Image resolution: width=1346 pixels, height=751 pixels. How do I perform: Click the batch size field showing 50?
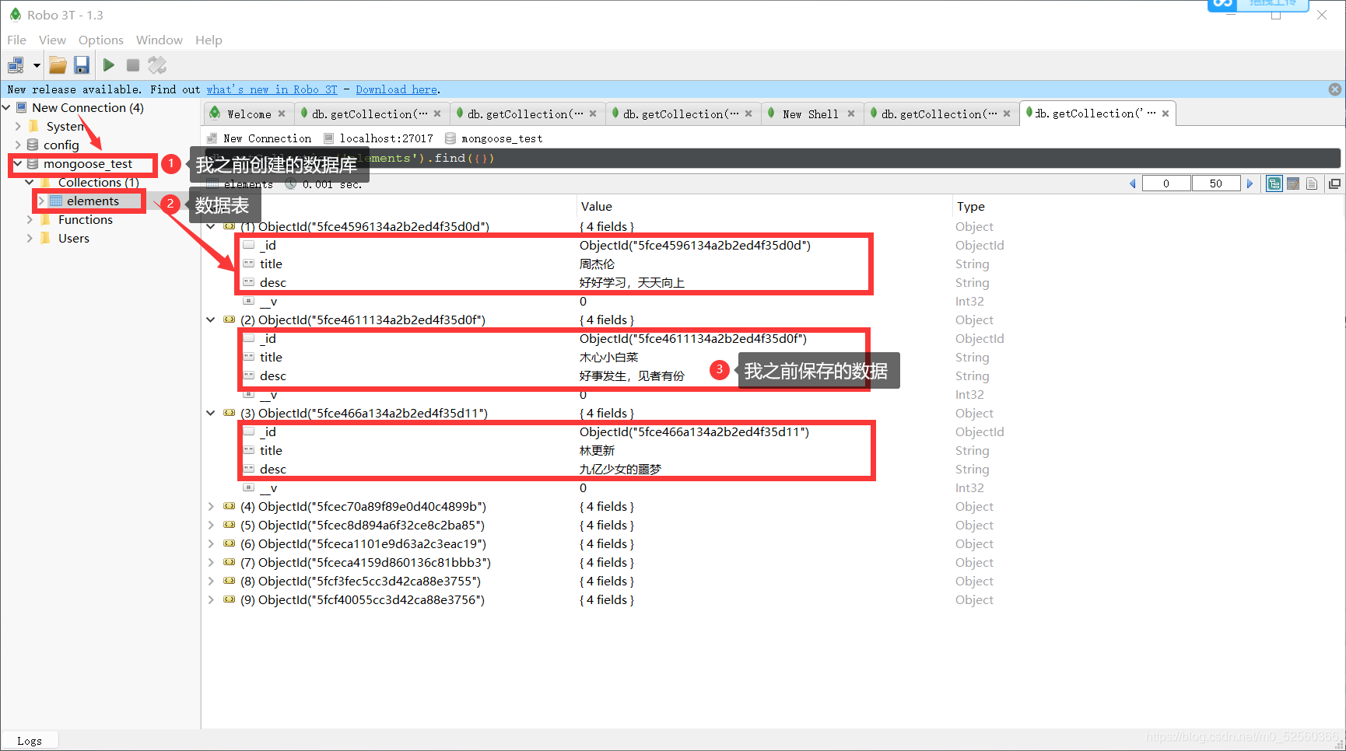1216,183
